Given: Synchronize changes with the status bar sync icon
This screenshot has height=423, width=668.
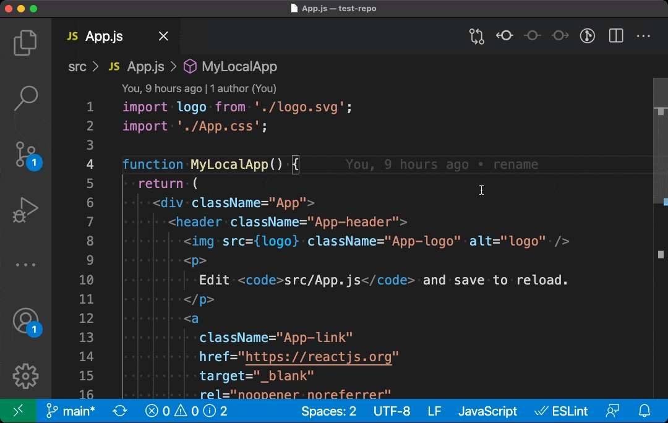Looking at the screenshot, I should (x=119, y=411).
